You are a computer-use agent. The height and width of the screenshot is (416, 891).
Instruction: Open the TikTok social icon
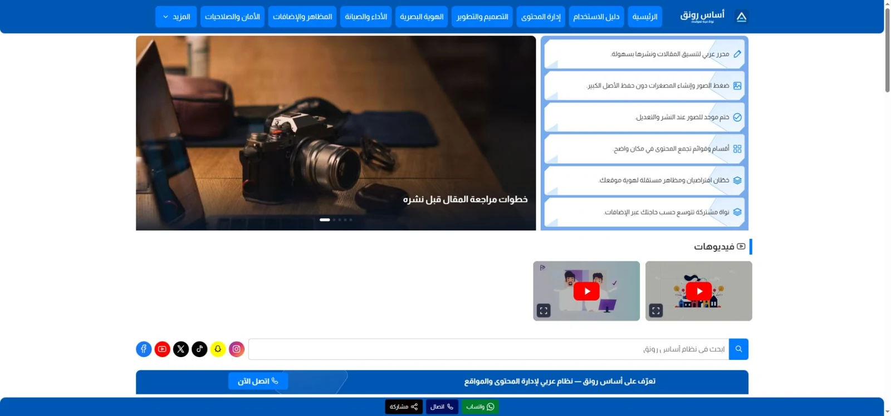(x=199, y=349)
